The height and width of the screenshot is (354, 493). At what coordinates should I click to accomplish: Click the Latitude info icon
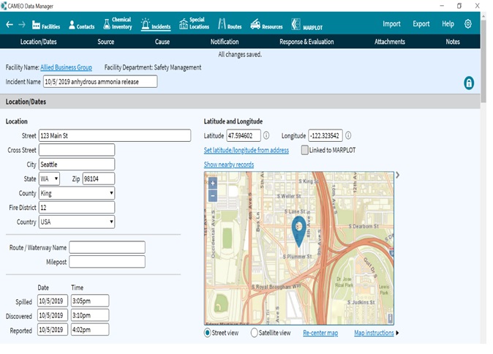point(266,135)
